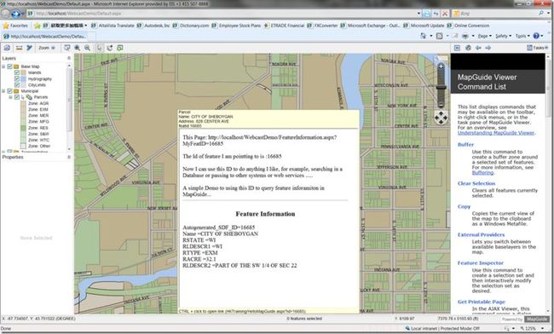Click IE Back navigation button
The image size is (554, 334).
tap(5, 14)
